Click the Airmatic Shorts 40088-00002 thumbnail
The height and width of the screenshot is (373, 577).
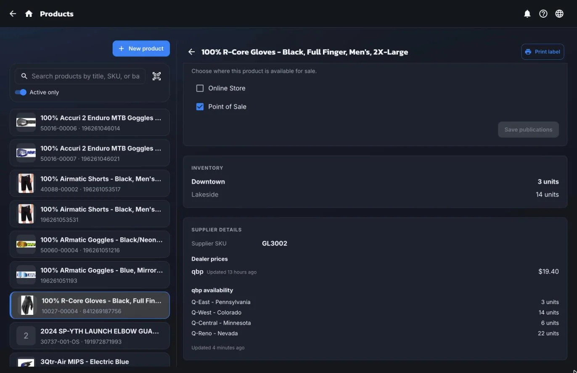pos(26,184)
